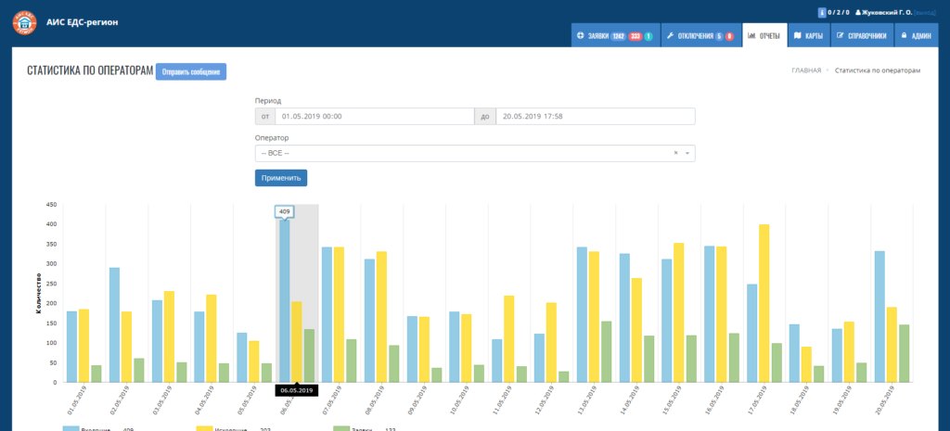Click the 409 value tooltip above the bar
The image size is (950, 431).
point(284,211)
